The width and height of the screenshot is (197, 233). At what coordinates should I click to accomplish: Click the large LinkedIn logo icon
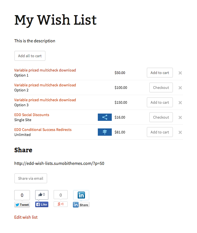coord(81,195)
